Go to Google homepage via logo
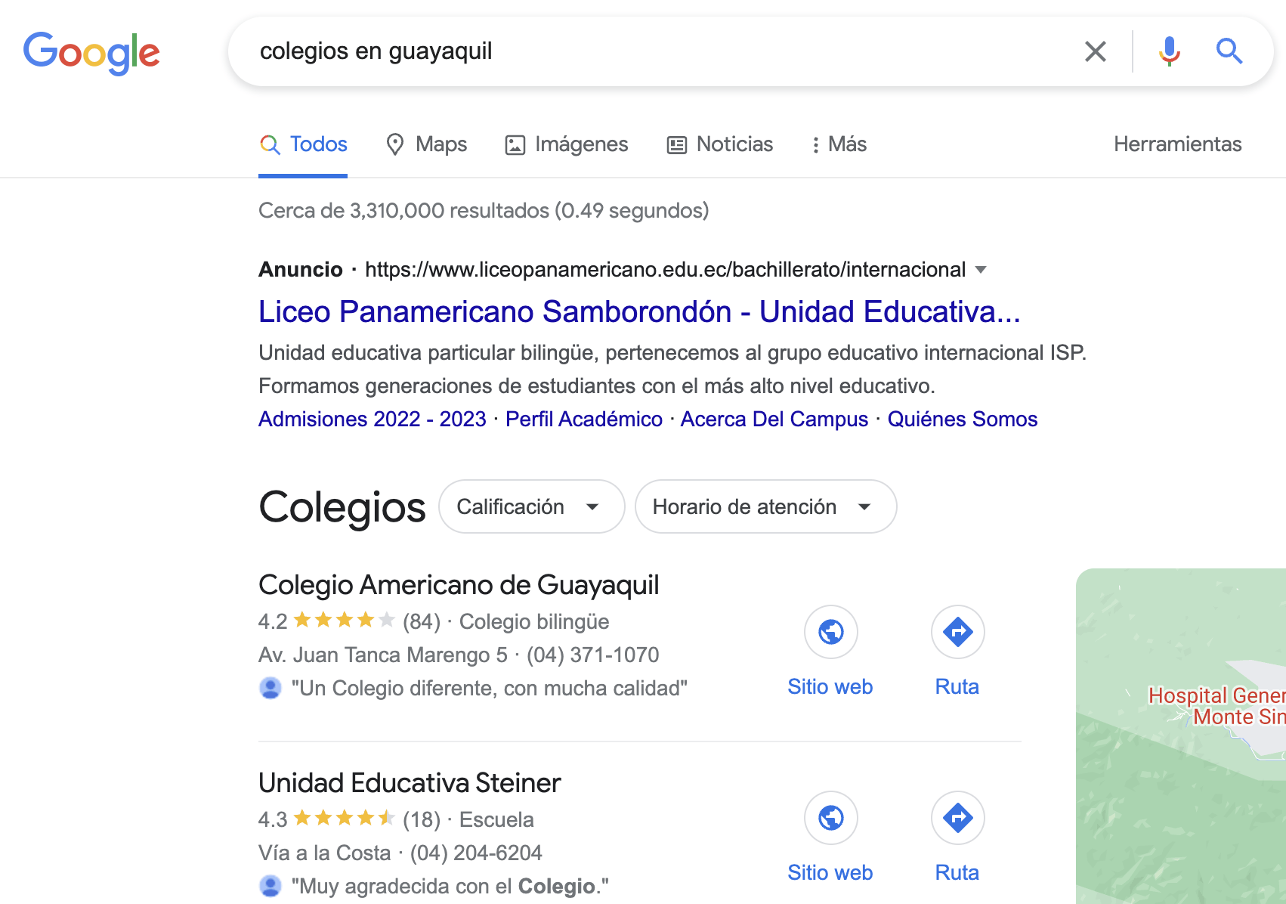 [91, 53]
